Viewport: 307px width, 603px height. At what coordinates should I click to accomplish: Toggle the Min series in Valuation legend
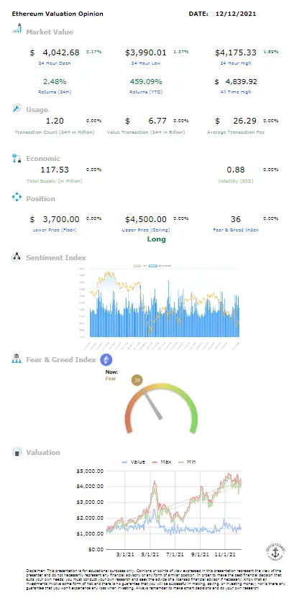coord(186,461)
